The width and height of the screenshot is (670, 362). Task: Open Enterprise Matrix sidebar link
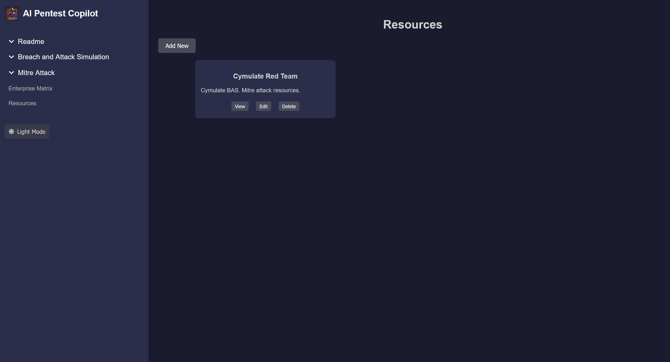[x=30, y=88]
